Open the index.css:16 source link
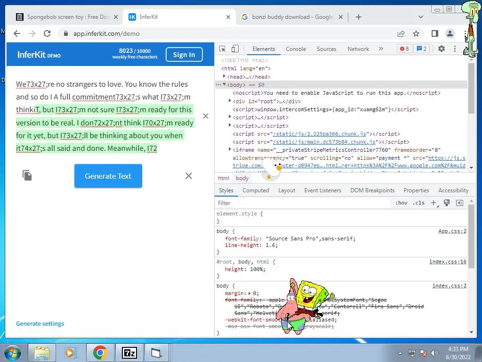Screen dimensions: 482x362 [448, 262]
